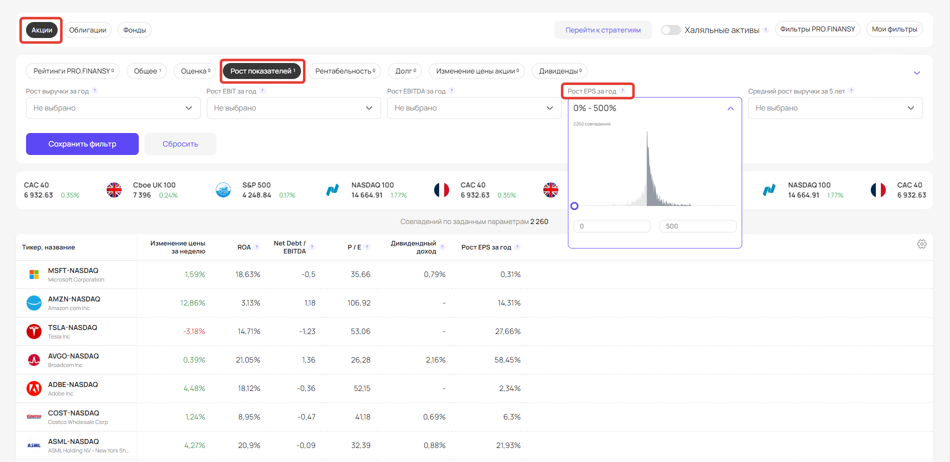Show help for ROA column
Screen dimensions: 950x462
pyautogui.click(x=257, y=247)
